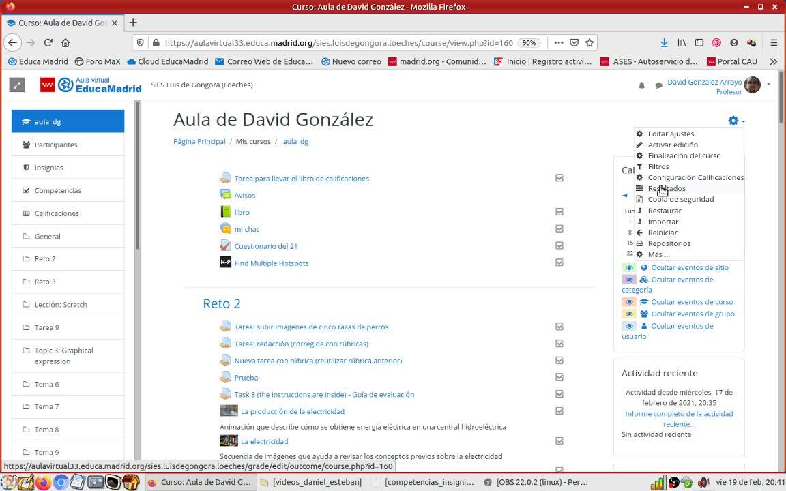Viewport: 786px width, 491px height.
Task: Switch to the OBS 22.0.2 taskbar window
Action: coord(536,483)
